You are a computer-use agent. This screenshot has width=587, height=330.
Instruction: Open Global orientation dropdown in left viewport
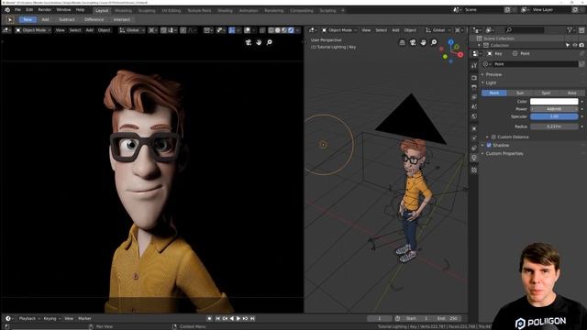131,30
